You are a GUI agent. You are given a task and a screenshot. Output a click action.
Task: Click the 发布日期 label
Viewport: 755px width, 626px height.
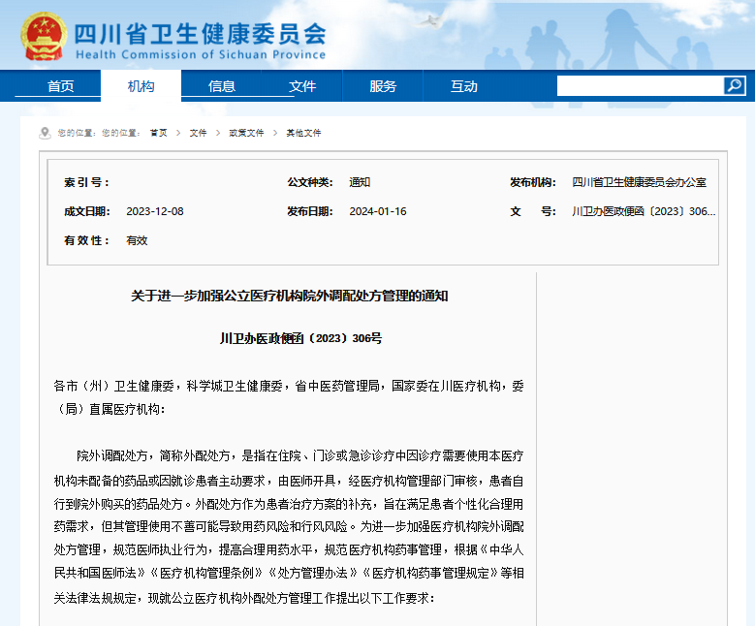310,211
